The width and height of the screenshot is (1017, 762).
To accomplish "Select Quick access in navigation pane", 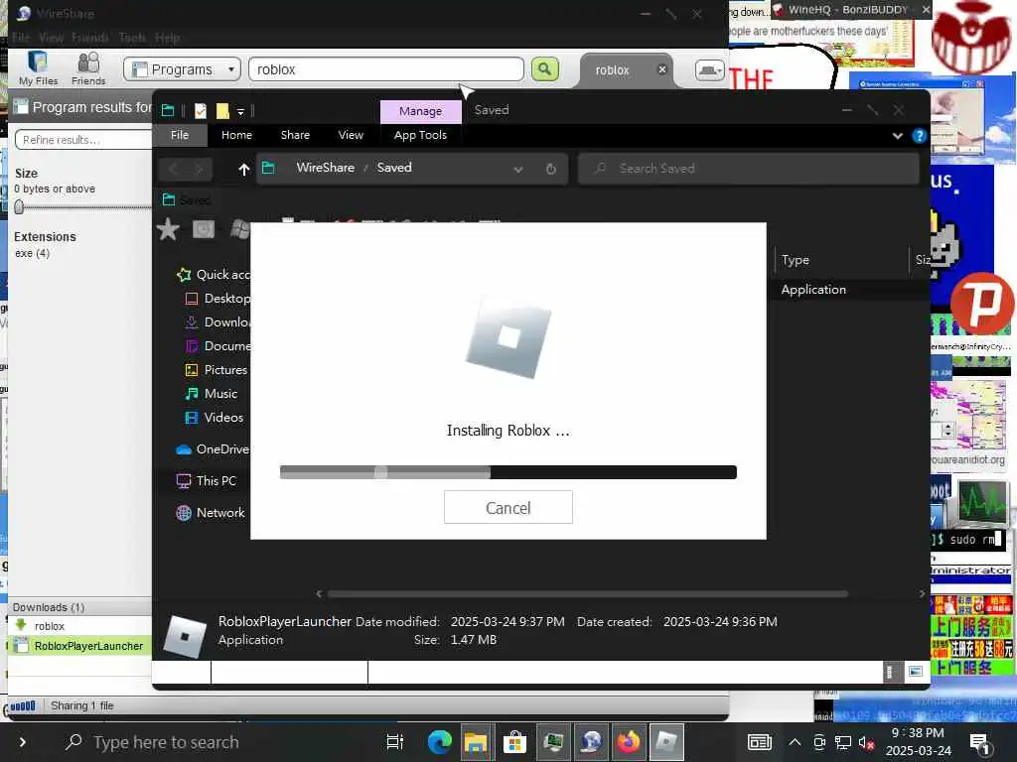I will pyautogui.click(x=214, y=275).
